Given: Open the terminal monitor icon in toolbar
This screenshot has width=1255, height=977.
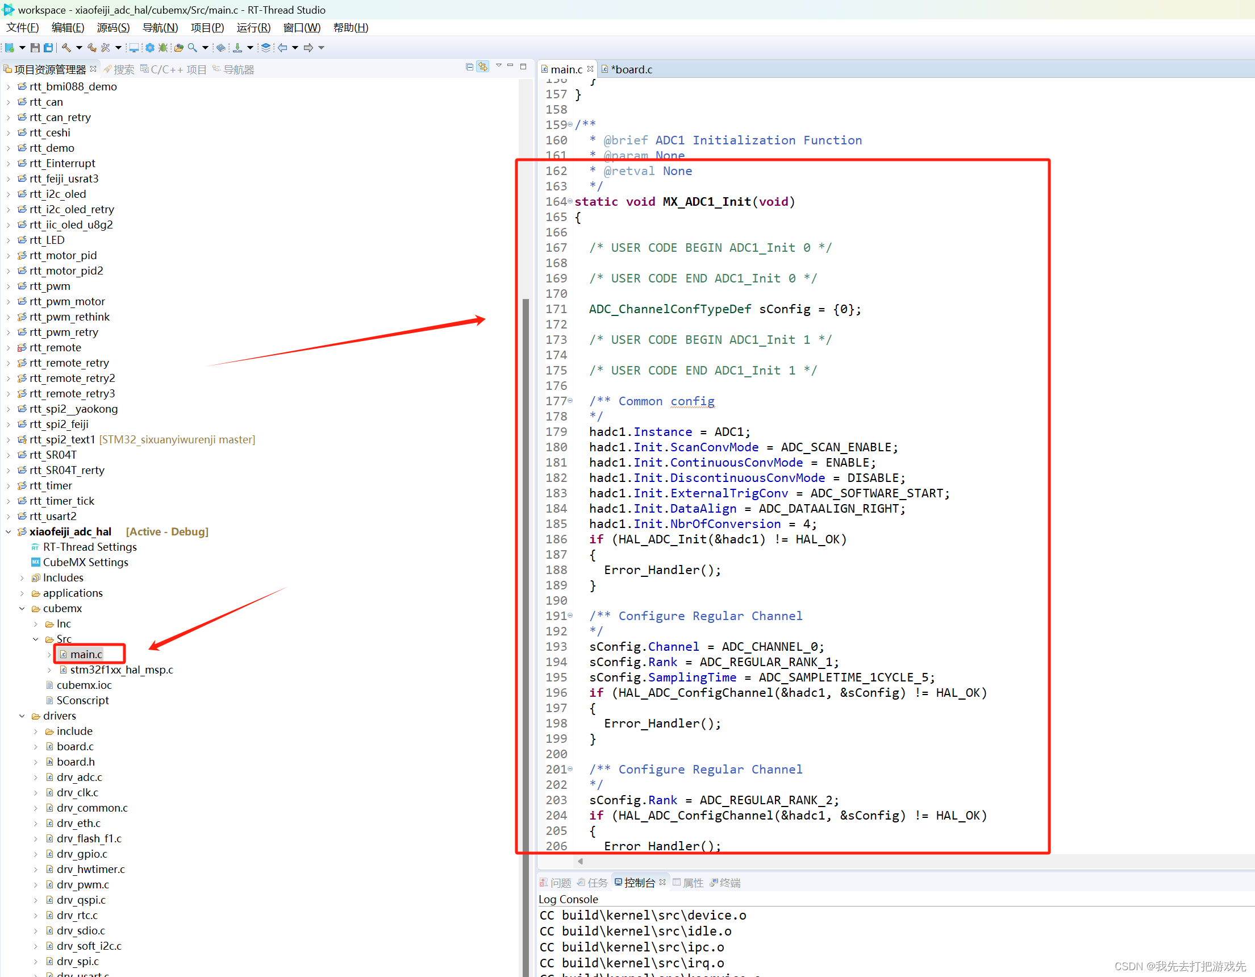Looking at the screenshot, I should click(134, 48).
